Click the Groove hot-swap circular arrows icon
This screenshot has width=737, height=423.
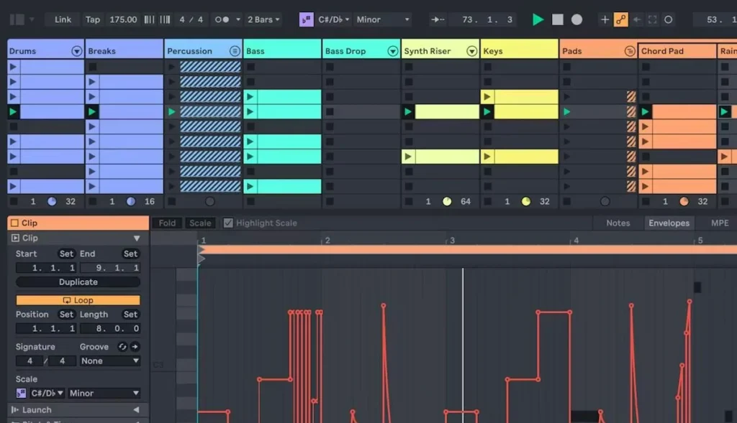tap(122, 347)
